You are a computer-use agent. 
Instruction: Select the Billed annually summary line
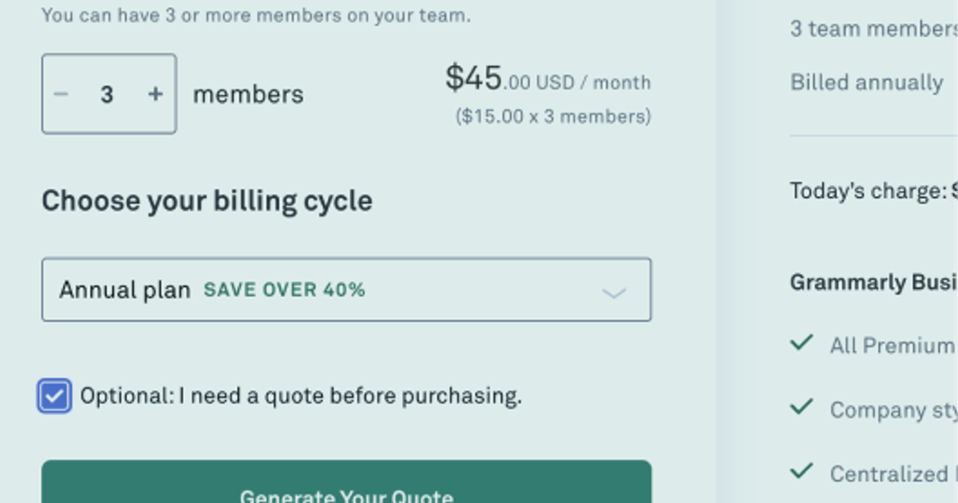click(x=867, y=82)
